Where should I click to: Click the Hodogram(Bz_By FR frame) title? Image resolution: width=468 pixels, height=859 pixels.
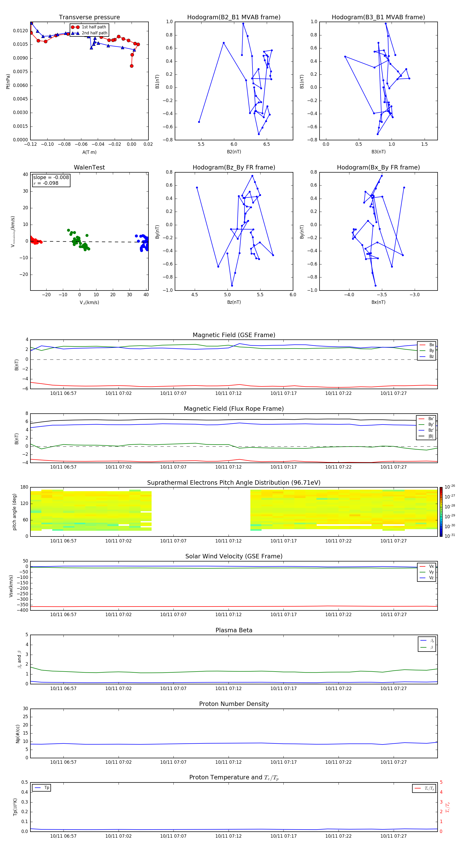[x=234, y=167]
